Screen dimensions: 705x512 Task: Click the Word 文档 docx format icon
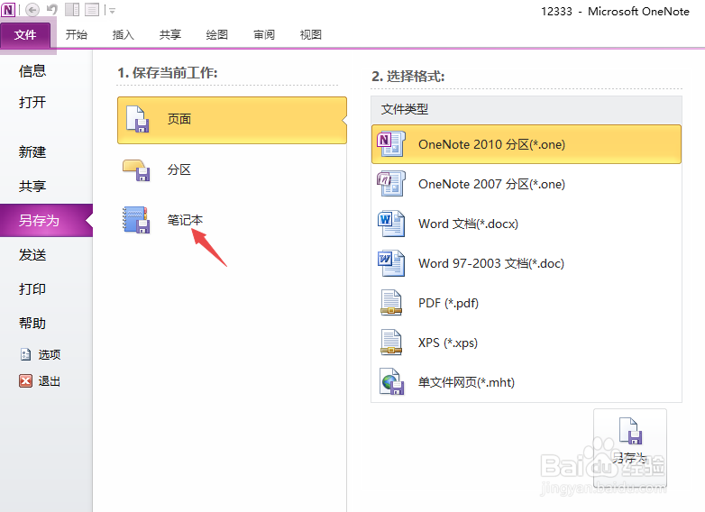point(390,224)
